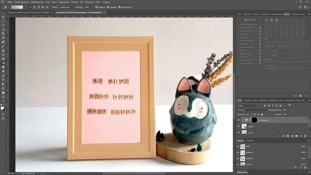The image size is (311, 175).
Task: Open the Channels panel flyout menu
Action: tap(309, 140)
